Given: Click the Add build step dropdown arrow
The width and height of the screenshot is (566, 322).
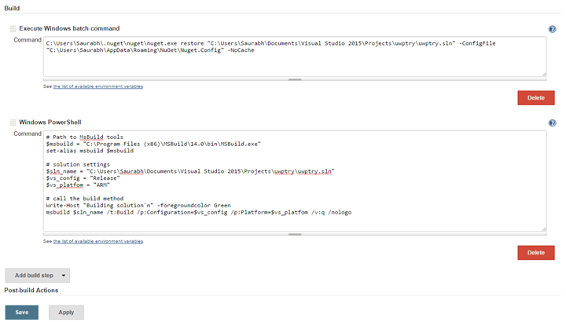Looking at the screenshot, I should click(x=64, y=276).
